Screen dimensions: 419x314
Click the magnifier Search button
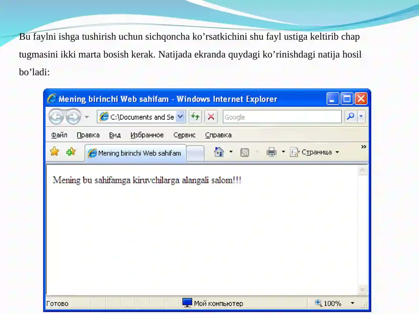350,116
